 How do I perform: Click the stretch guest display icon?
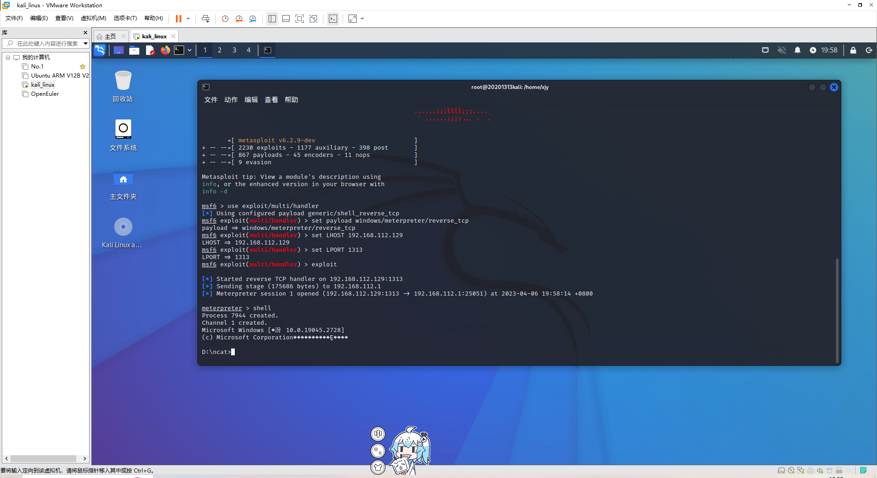coord(353,19)
